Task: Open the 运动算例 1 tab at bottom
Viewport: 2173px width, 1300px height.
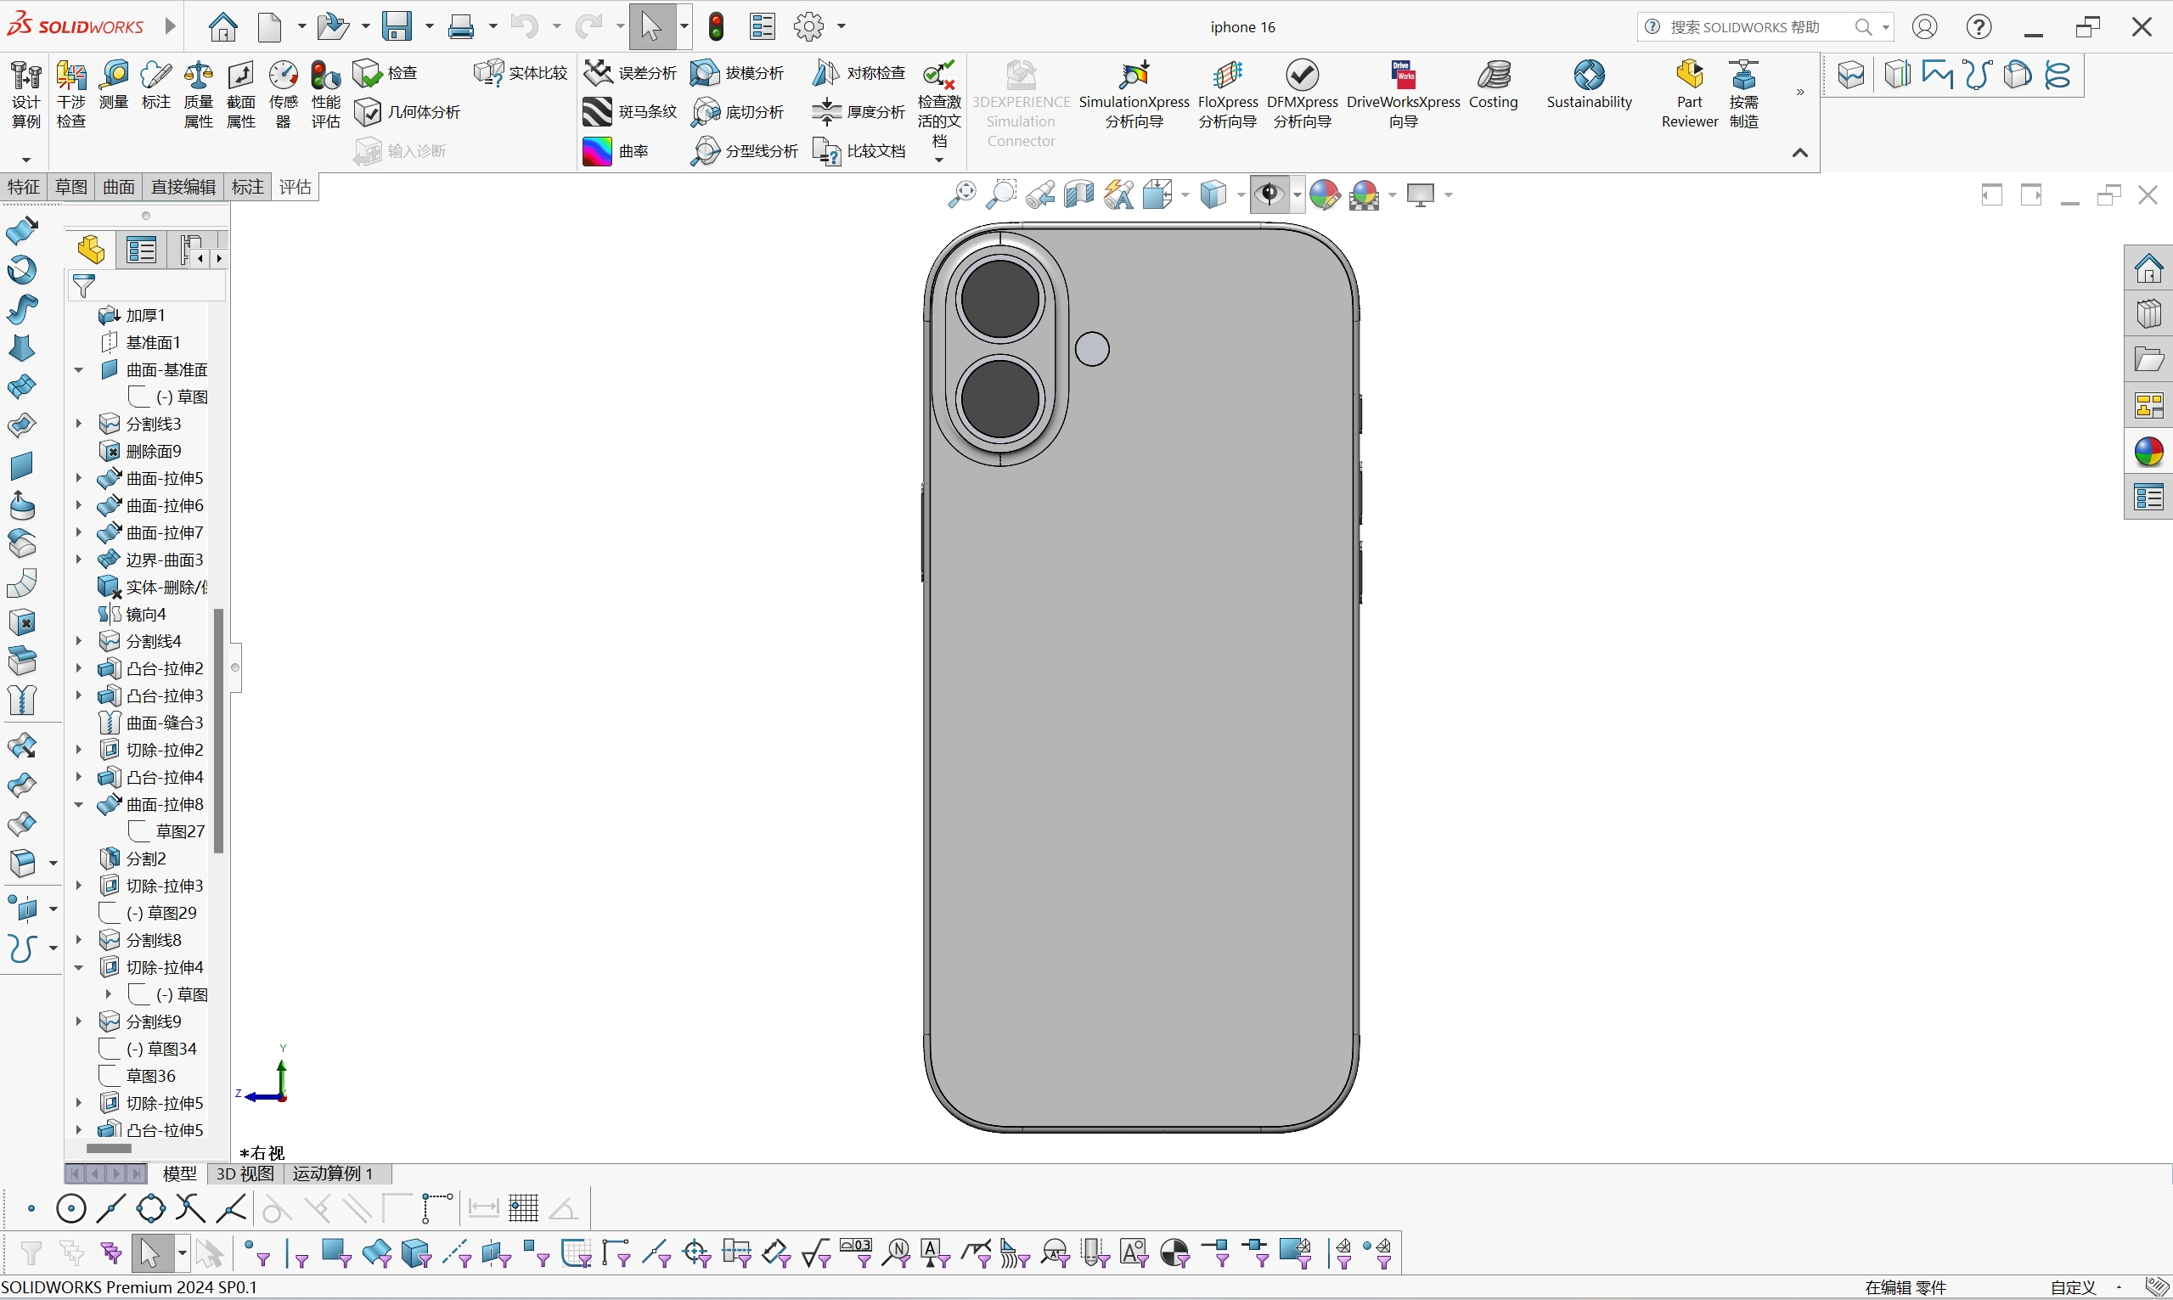Action: (x=332, y=1173)
